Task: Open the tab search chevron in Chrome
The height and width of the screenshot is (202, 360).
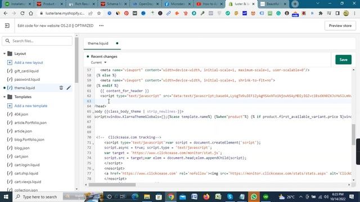Action: (318, 3)
